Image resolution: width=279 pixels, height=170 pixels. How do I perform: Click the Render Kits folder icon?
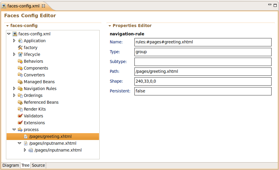tap(20, 109)
